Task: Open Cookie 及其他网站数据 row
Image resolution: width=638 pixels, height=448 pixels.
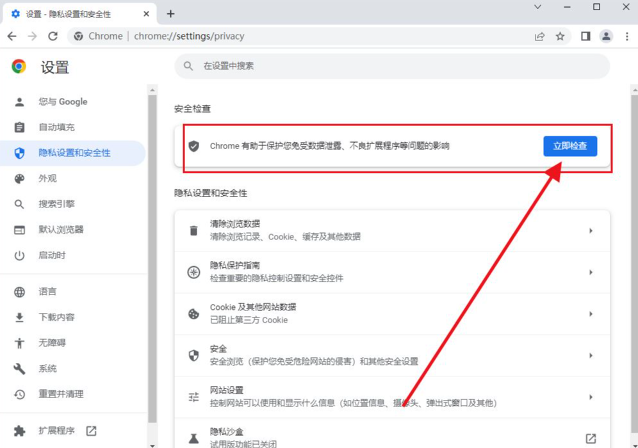Action: click(x=392, y=314)
